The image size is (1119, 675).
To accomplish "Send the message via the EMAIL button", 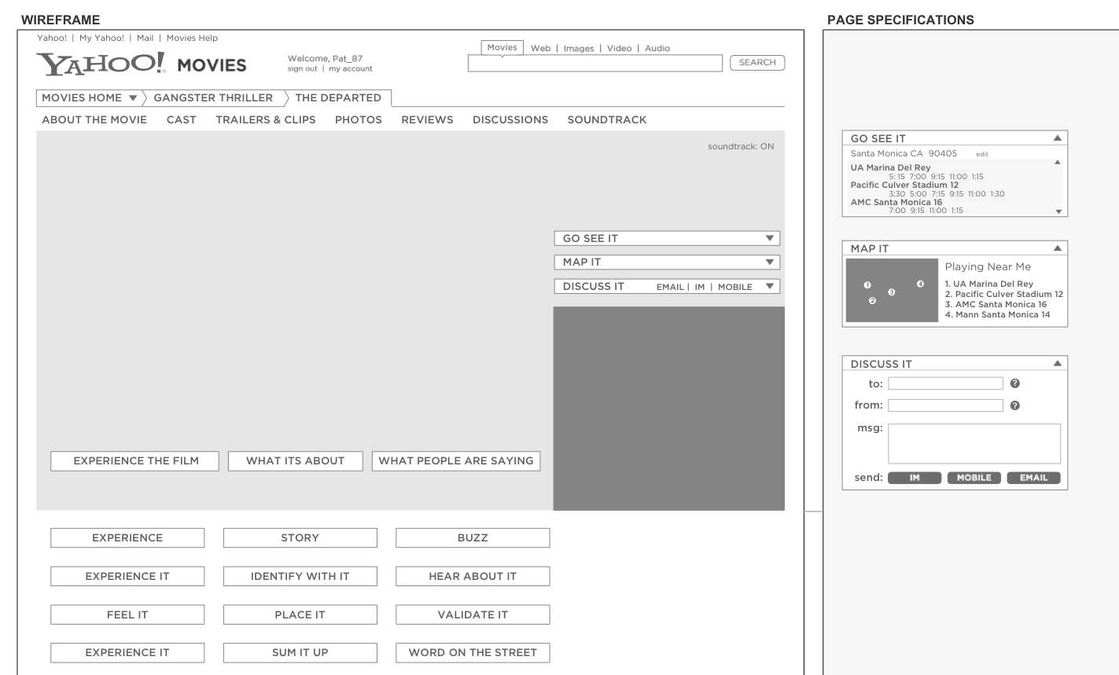I will click(1034, 478).
